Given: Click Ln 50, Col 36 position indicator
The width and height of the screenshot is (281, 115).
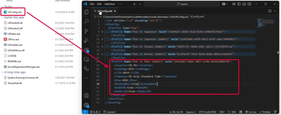Looking at the screenshot, I should click(176, 112).
